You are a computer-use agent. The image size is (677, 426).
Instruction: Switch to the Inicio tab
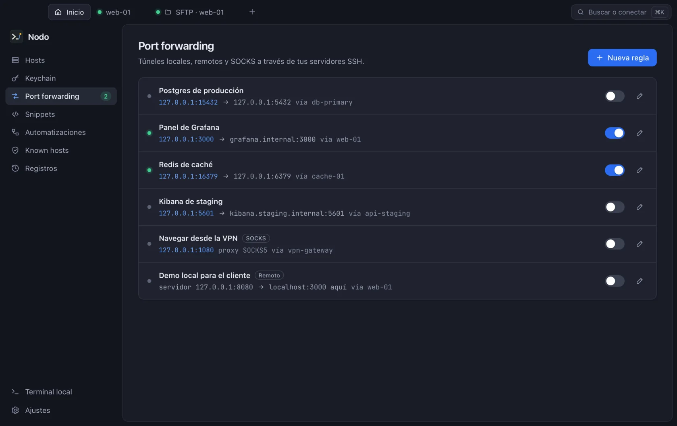(x=69, y=12)
